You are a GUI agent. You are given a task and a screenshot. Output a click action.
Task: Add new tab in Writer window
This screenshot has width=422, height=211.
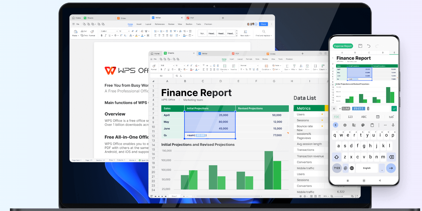tap(223, 18)
